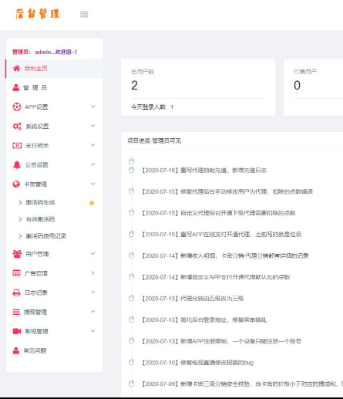Expand the 系统设置 chevron
Viewport: 343px width, 399px height.
point(93,126)
